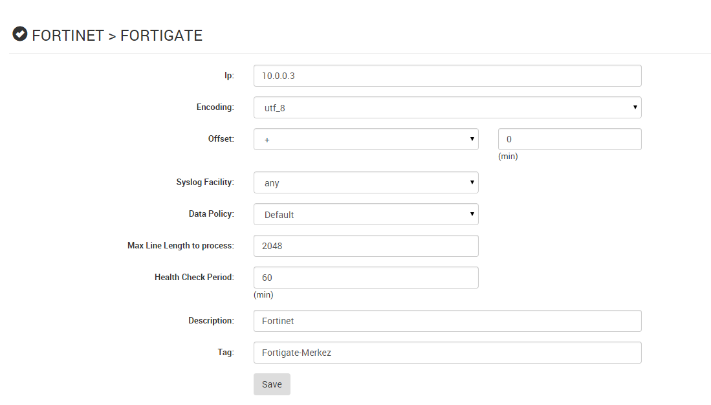Click the Offset minutes field showing 0
This screenshot has height=405, width=711.
[x=569, y=139]
